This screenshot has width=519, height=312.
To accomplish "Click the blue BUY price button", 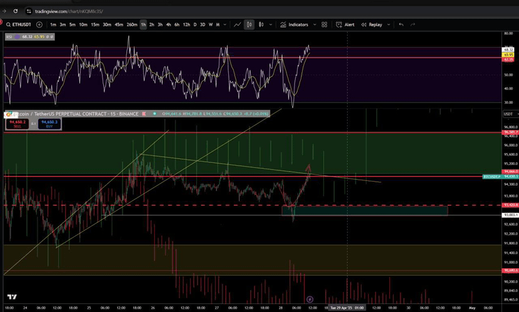I will click(x=48, y=124).
